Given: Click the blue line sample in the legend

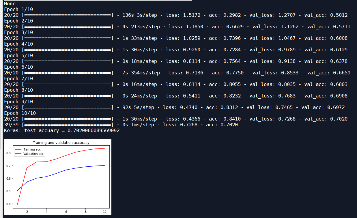Looking at the screenshot, I should point(18,154).
